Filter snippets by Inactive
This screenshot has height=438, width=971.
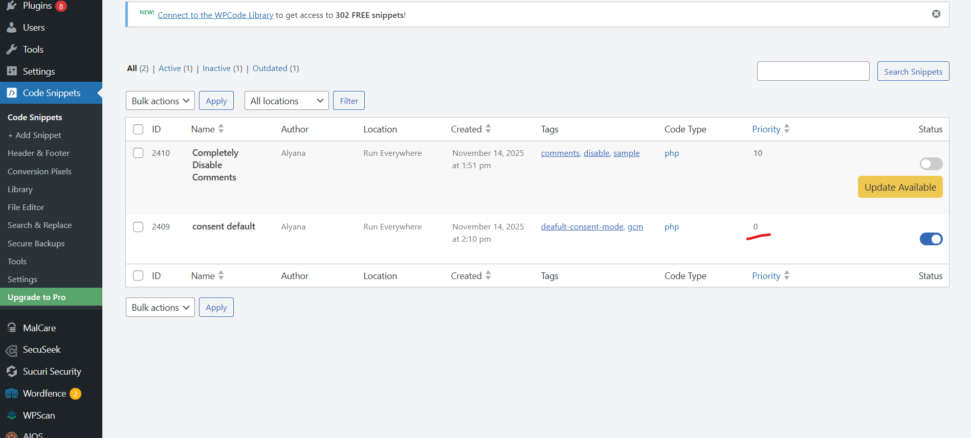point(216,68)
